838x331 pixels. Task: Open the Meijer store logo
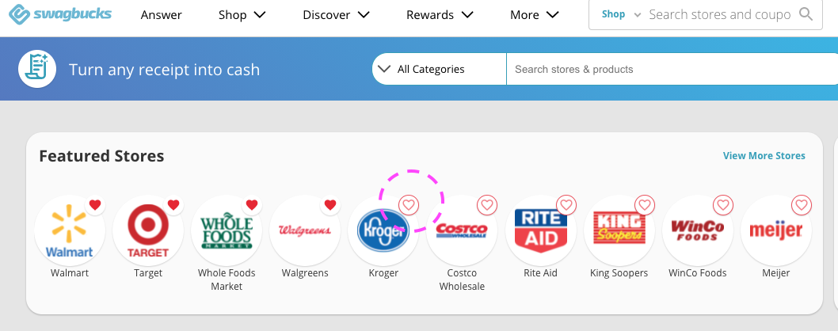[775, 230]
